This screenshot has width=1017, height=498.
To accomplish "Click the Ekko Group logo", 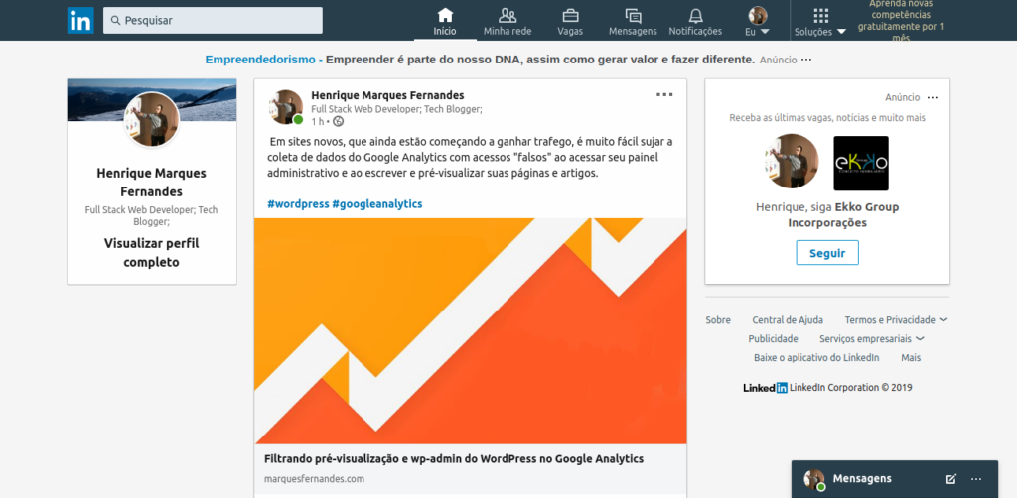I will pos(861,164).
